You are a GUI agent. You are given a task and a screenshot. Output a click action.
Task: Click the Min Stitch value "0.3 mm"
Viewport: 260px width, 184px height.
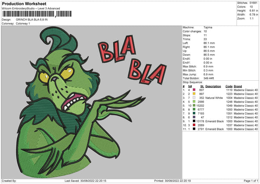coord(208,70)
